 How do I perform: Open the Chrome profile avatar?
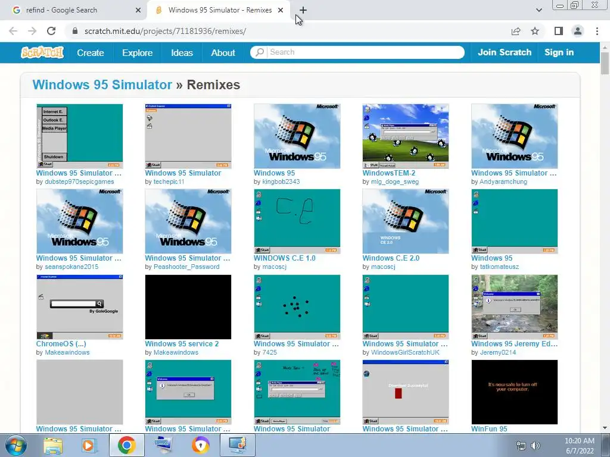tap(578, 31)
